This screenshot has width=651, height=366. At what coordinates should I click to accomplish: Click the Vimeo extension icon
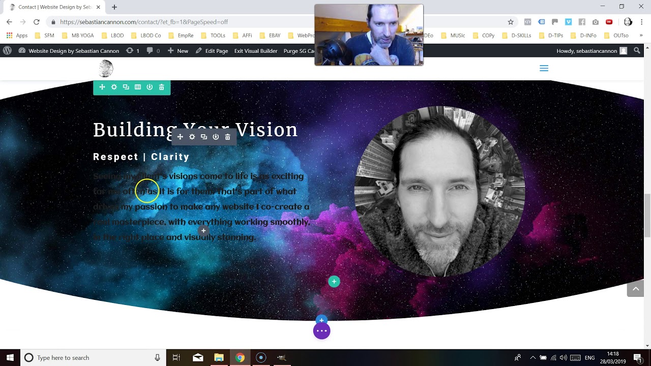click(568, 22)
